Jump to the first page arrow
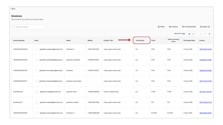223x125 pixels. click(200, 34)
